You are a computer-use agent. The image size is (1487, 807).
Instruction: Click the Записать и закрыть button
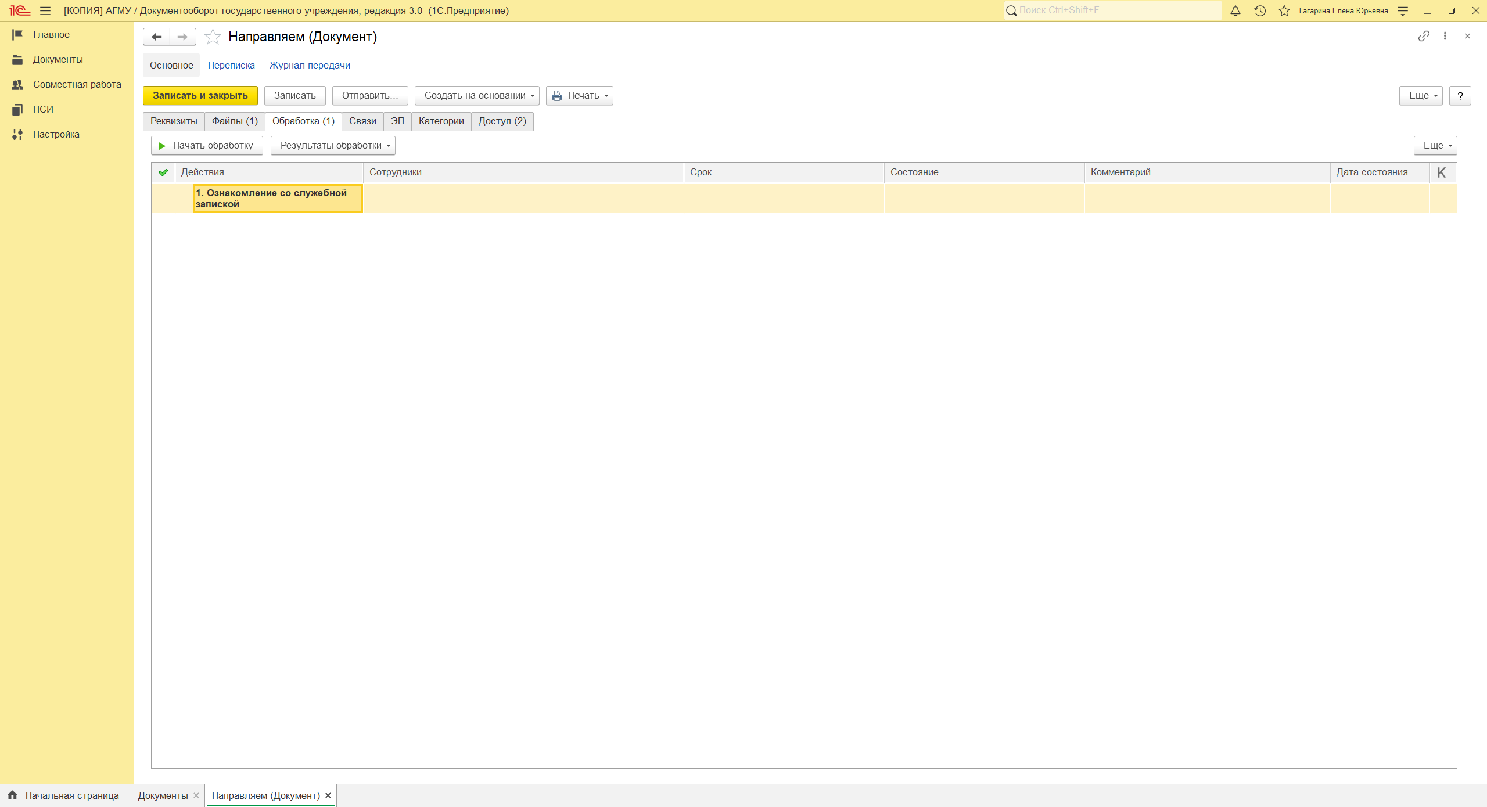click(x=200, y=95)
